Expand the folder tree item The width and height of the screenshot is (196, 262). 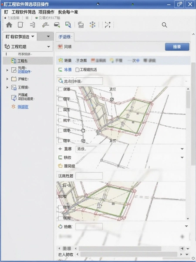[x=7, y=79]
